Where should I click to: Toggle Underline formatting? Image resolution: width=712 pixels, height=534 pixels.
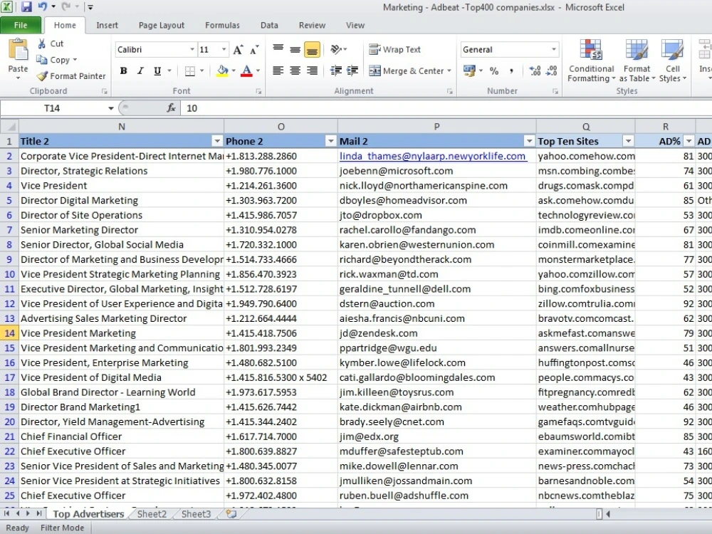pyautogui.click(x=157, y=70)
